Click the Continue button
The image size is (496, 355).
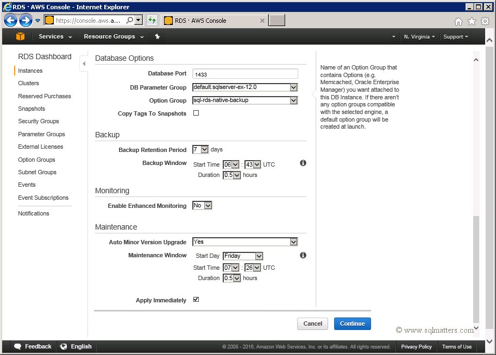coord(353,324)
